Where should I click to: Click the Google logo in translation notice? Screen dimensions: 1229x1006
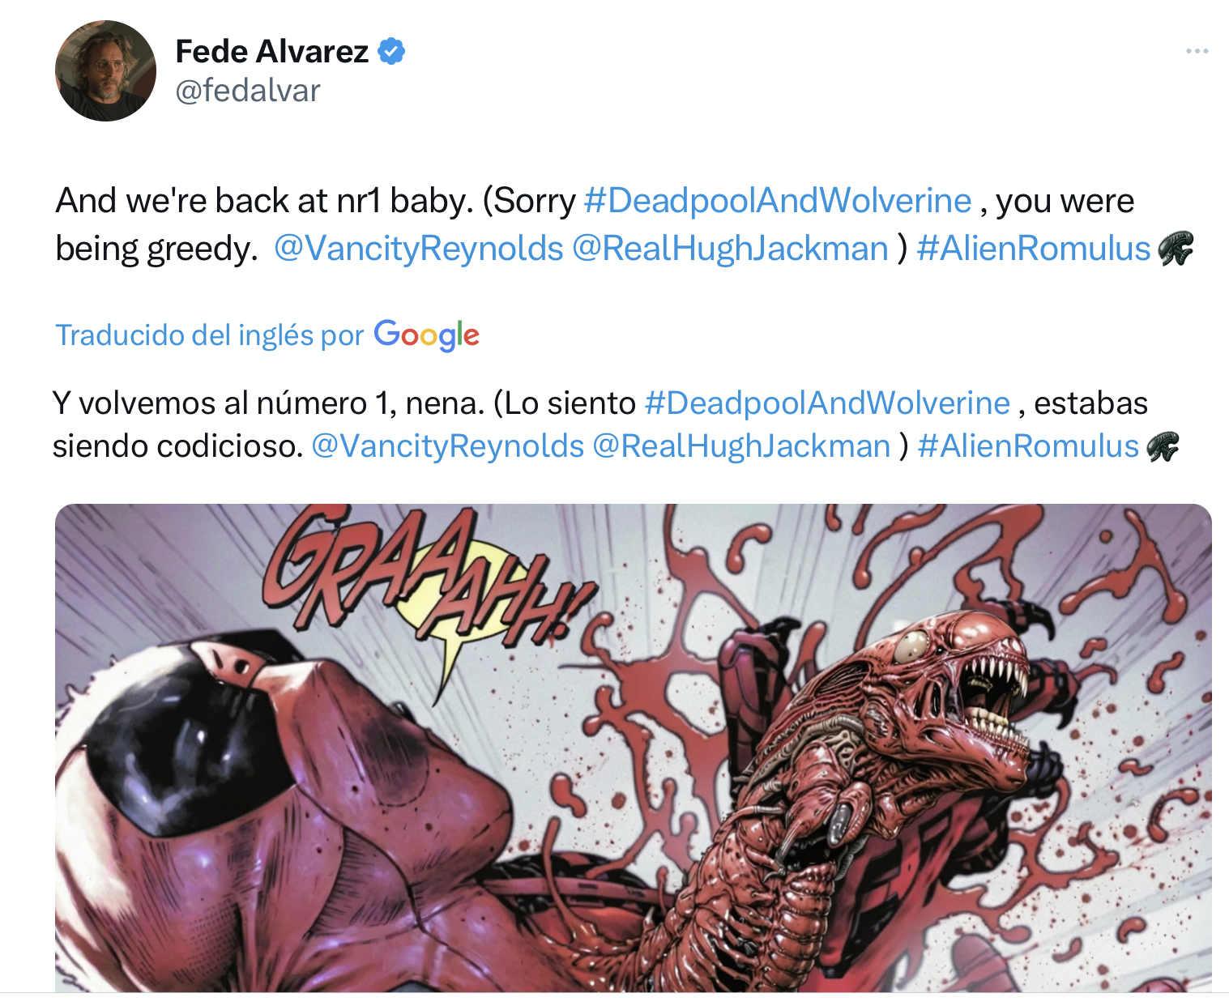[427, 335]
